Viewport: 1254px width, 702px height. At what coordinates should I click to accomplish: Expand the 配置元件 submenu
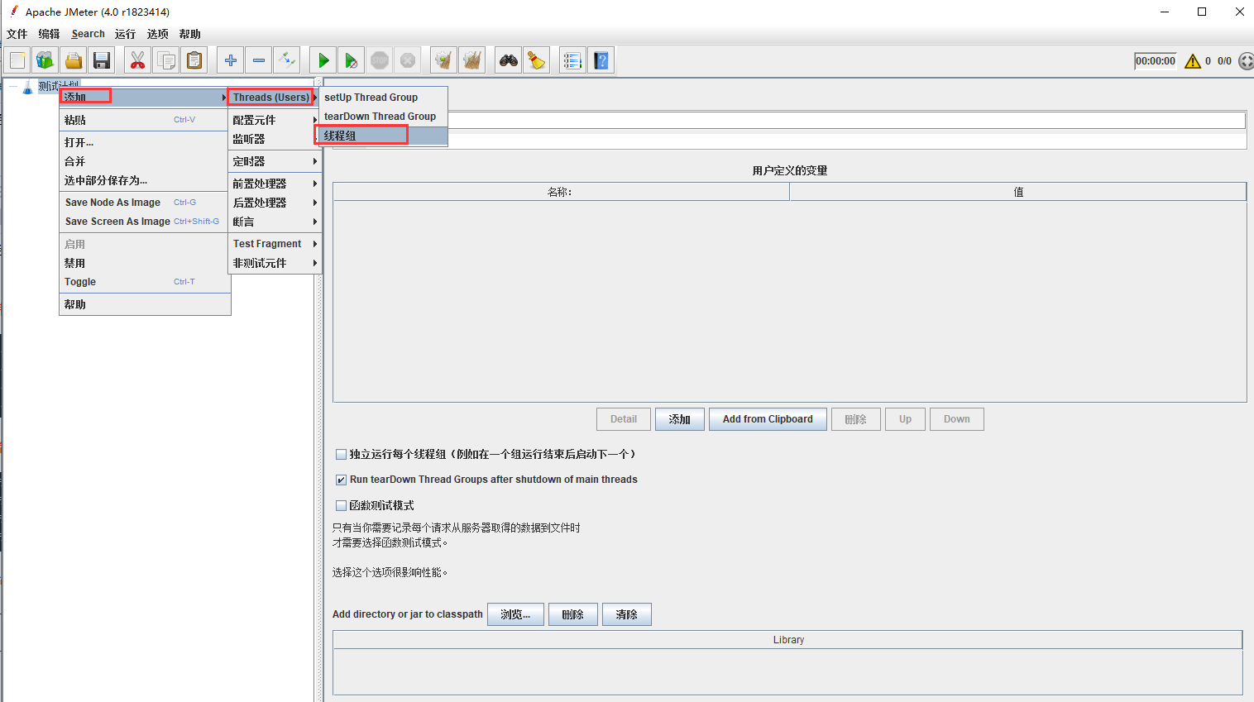pyautogui.click(x=275, y=120)
